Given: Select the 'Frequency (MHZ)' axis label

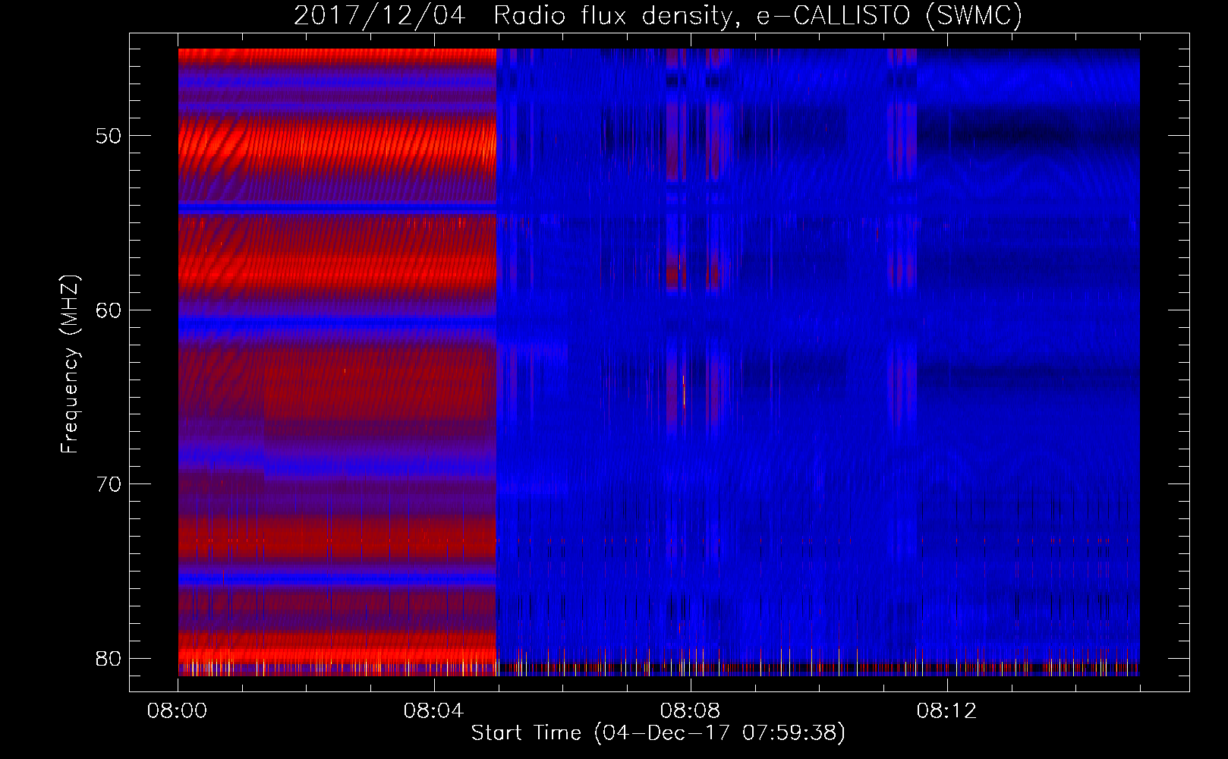Looking at the screenshot, I should pos(70,364).
